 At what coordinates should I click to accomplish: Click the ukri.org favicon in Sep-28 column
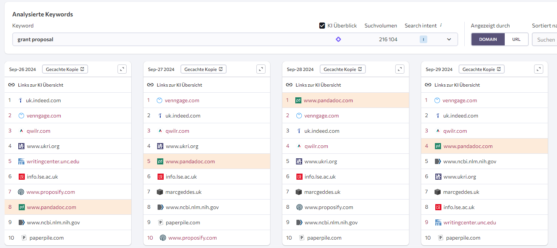coord(299,161)
